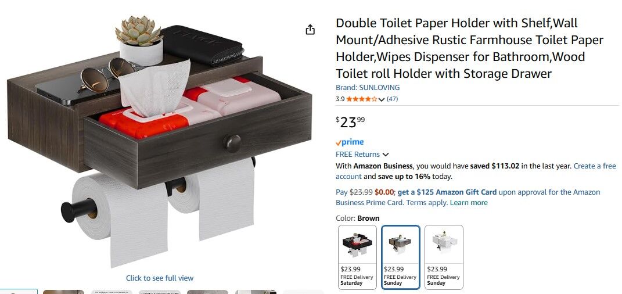Click the share icon above product image

(310, 30)
